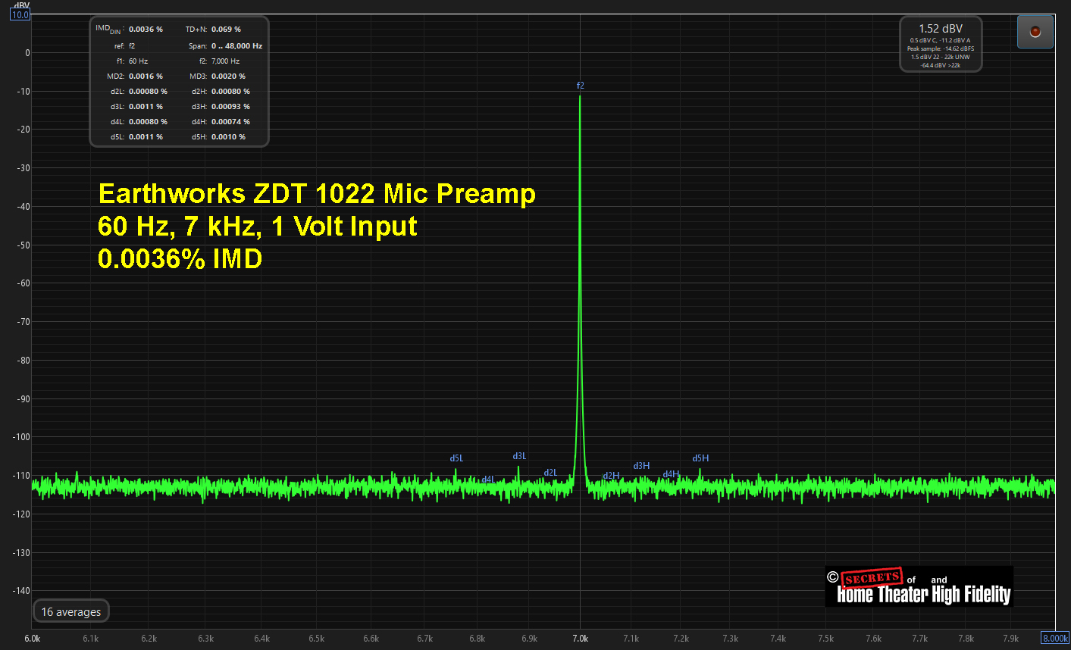Click the d3H 0.00093 % value
This screenshot has width=1071, height=650.
pos(230,106)
